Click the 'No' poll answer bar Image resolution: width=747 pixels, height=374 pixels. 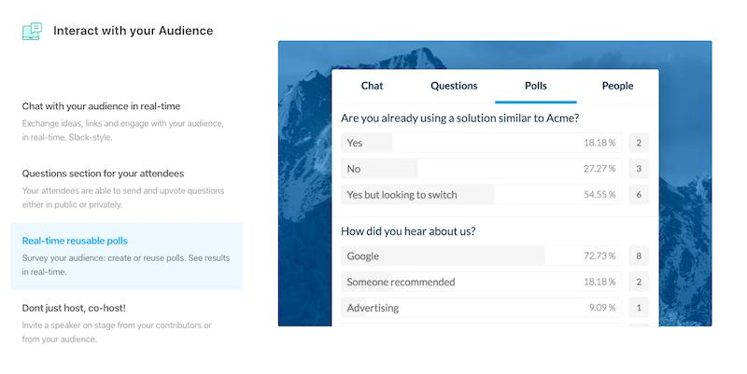481,169
